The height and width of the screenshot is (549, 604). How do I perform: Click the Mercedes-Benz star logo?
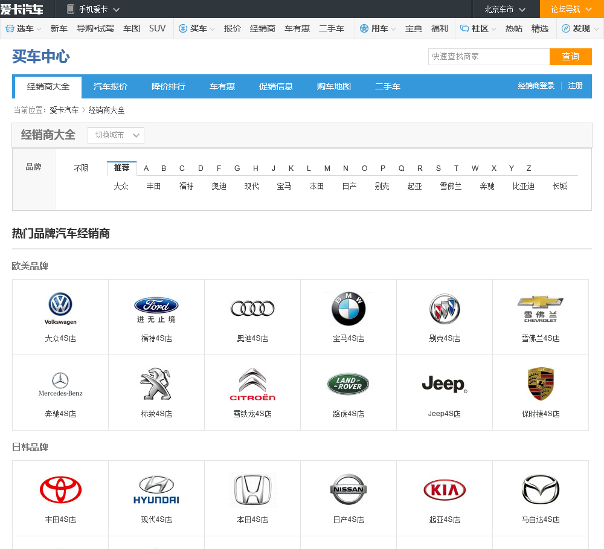pos(60,385)
